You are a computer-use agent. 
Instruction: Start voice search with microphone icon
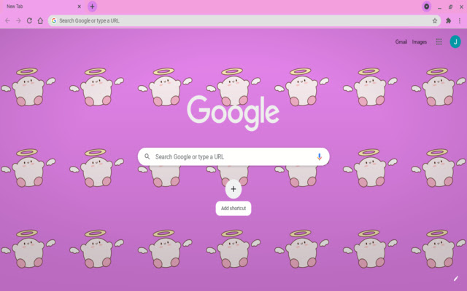tap(320, 156)
